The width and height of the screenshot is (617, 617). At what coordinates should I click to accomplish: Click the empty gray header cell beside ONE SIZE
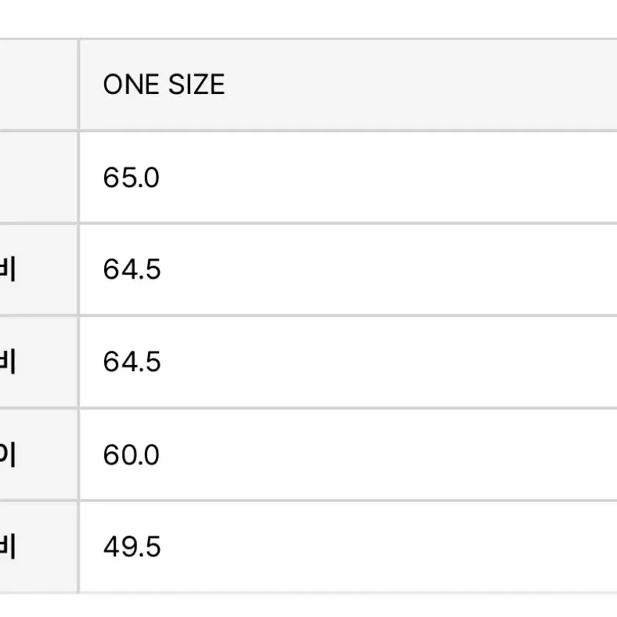click(38, 85)
